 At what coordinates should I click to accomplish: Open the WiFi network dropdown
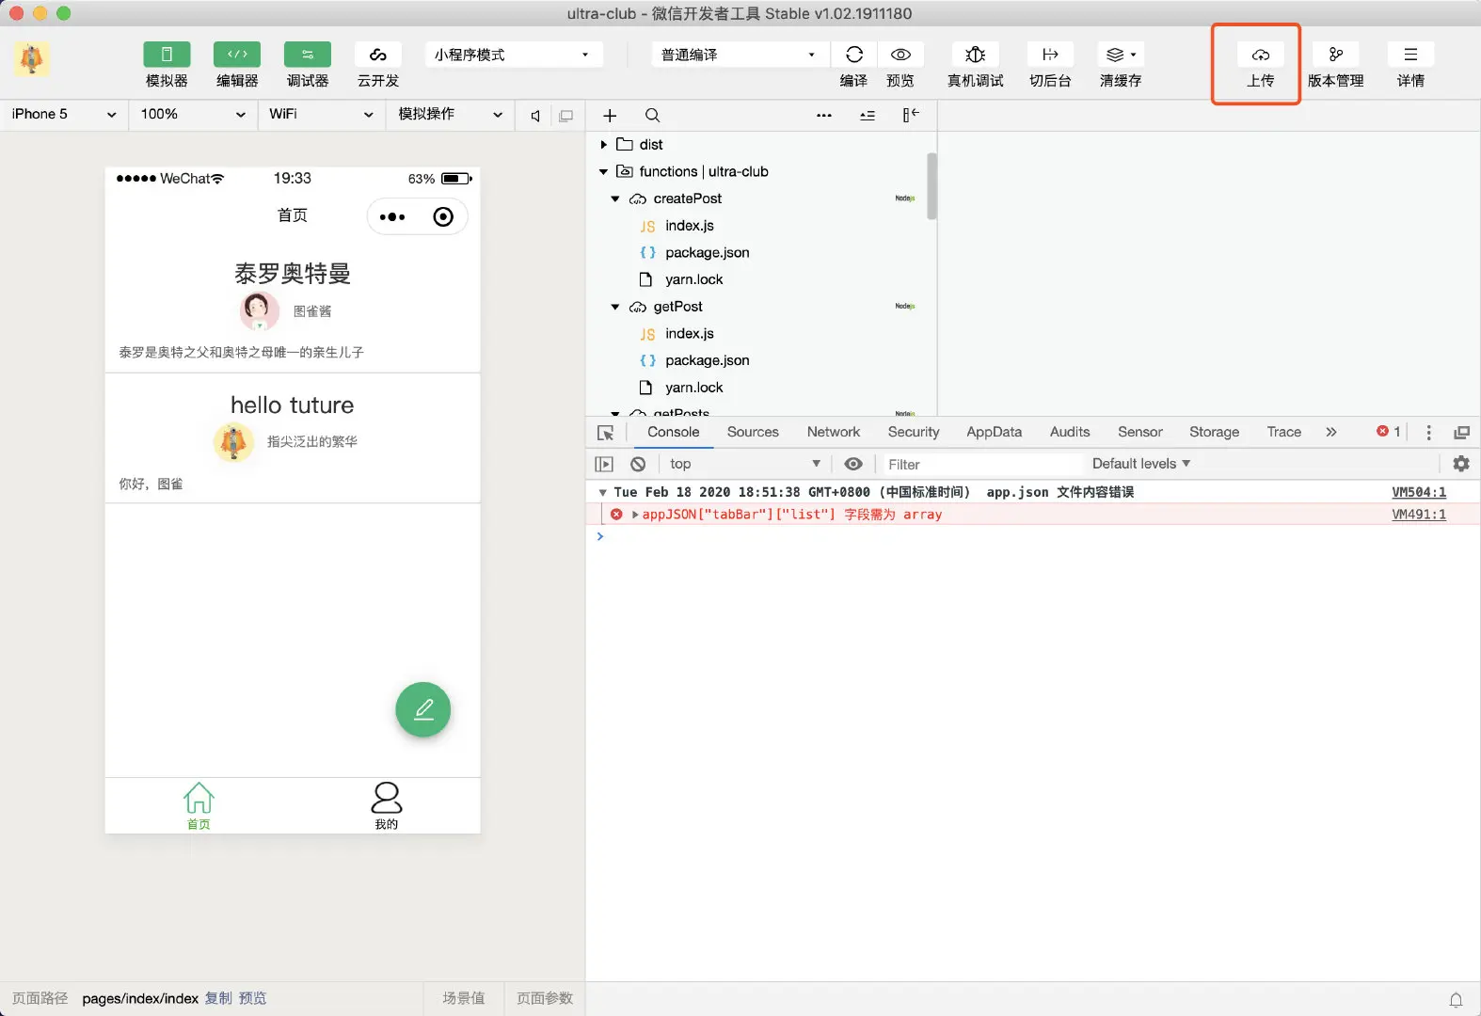321,114
